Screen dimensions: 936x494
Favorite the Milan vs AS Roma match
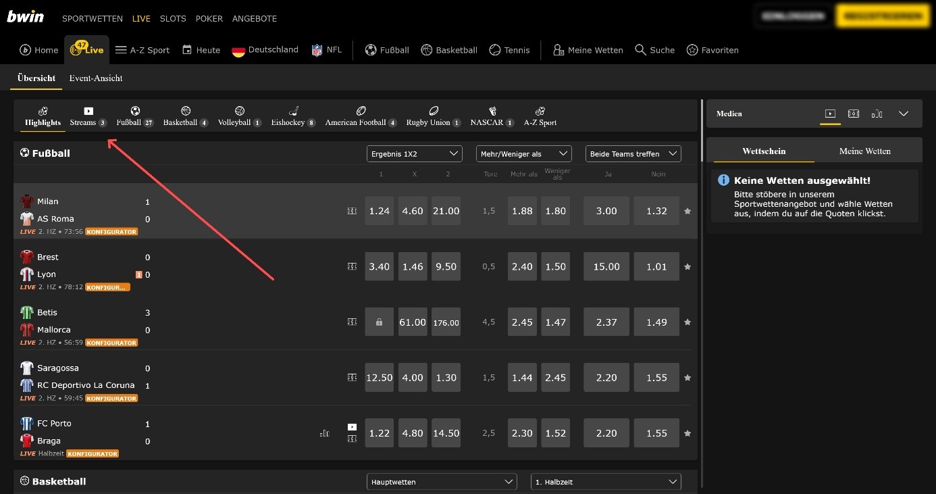pos(687,212)
